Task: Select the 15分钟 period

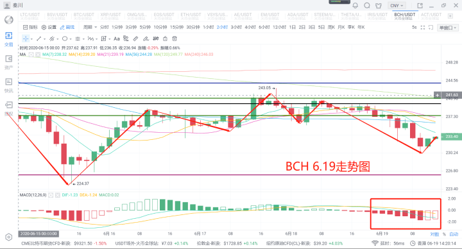Action: 177,27
